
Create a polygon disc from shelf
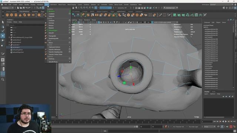[x=33, y=15]
